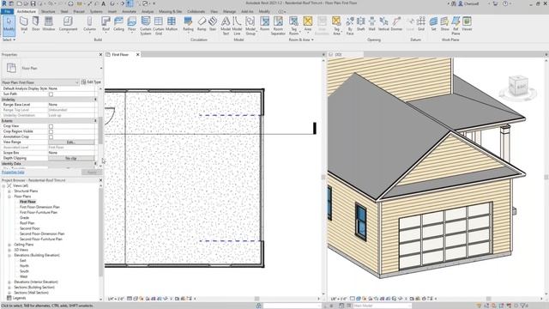
Task: Choose the Tag Room tool
Action: (293, 26)
